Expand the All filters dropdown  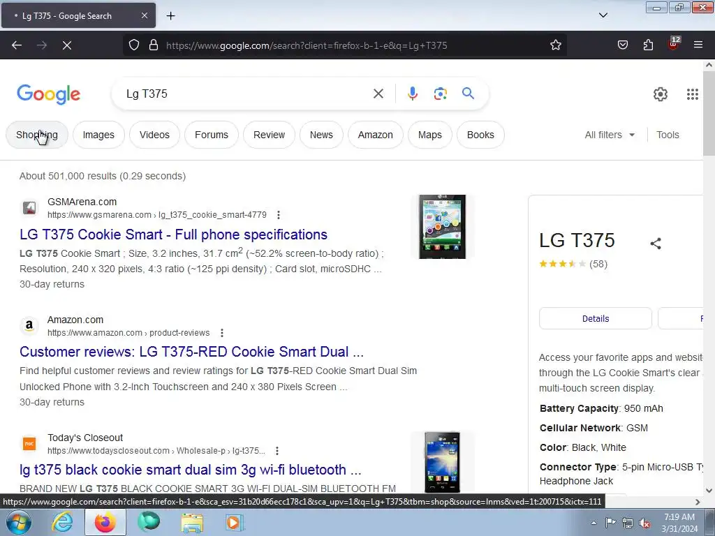click(x=610, y=135)
